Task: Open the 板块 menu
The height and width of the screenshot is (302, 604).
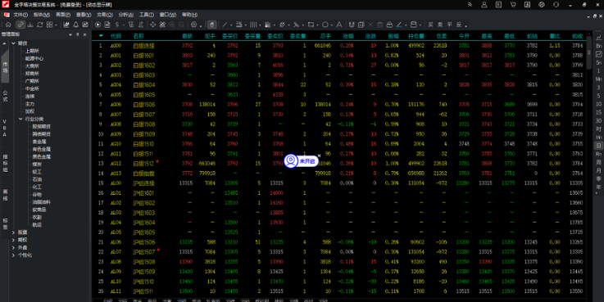Action: pos(42,15)
